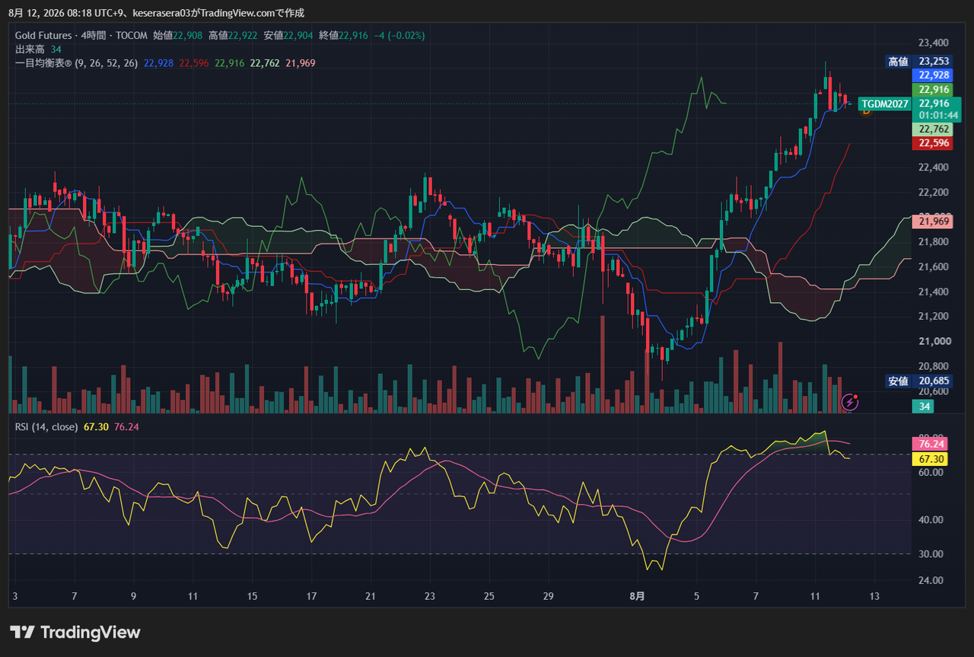Click 22,762 in the Ichimoku legend
This screenshot has width=974, height=657.
(265, 63)
